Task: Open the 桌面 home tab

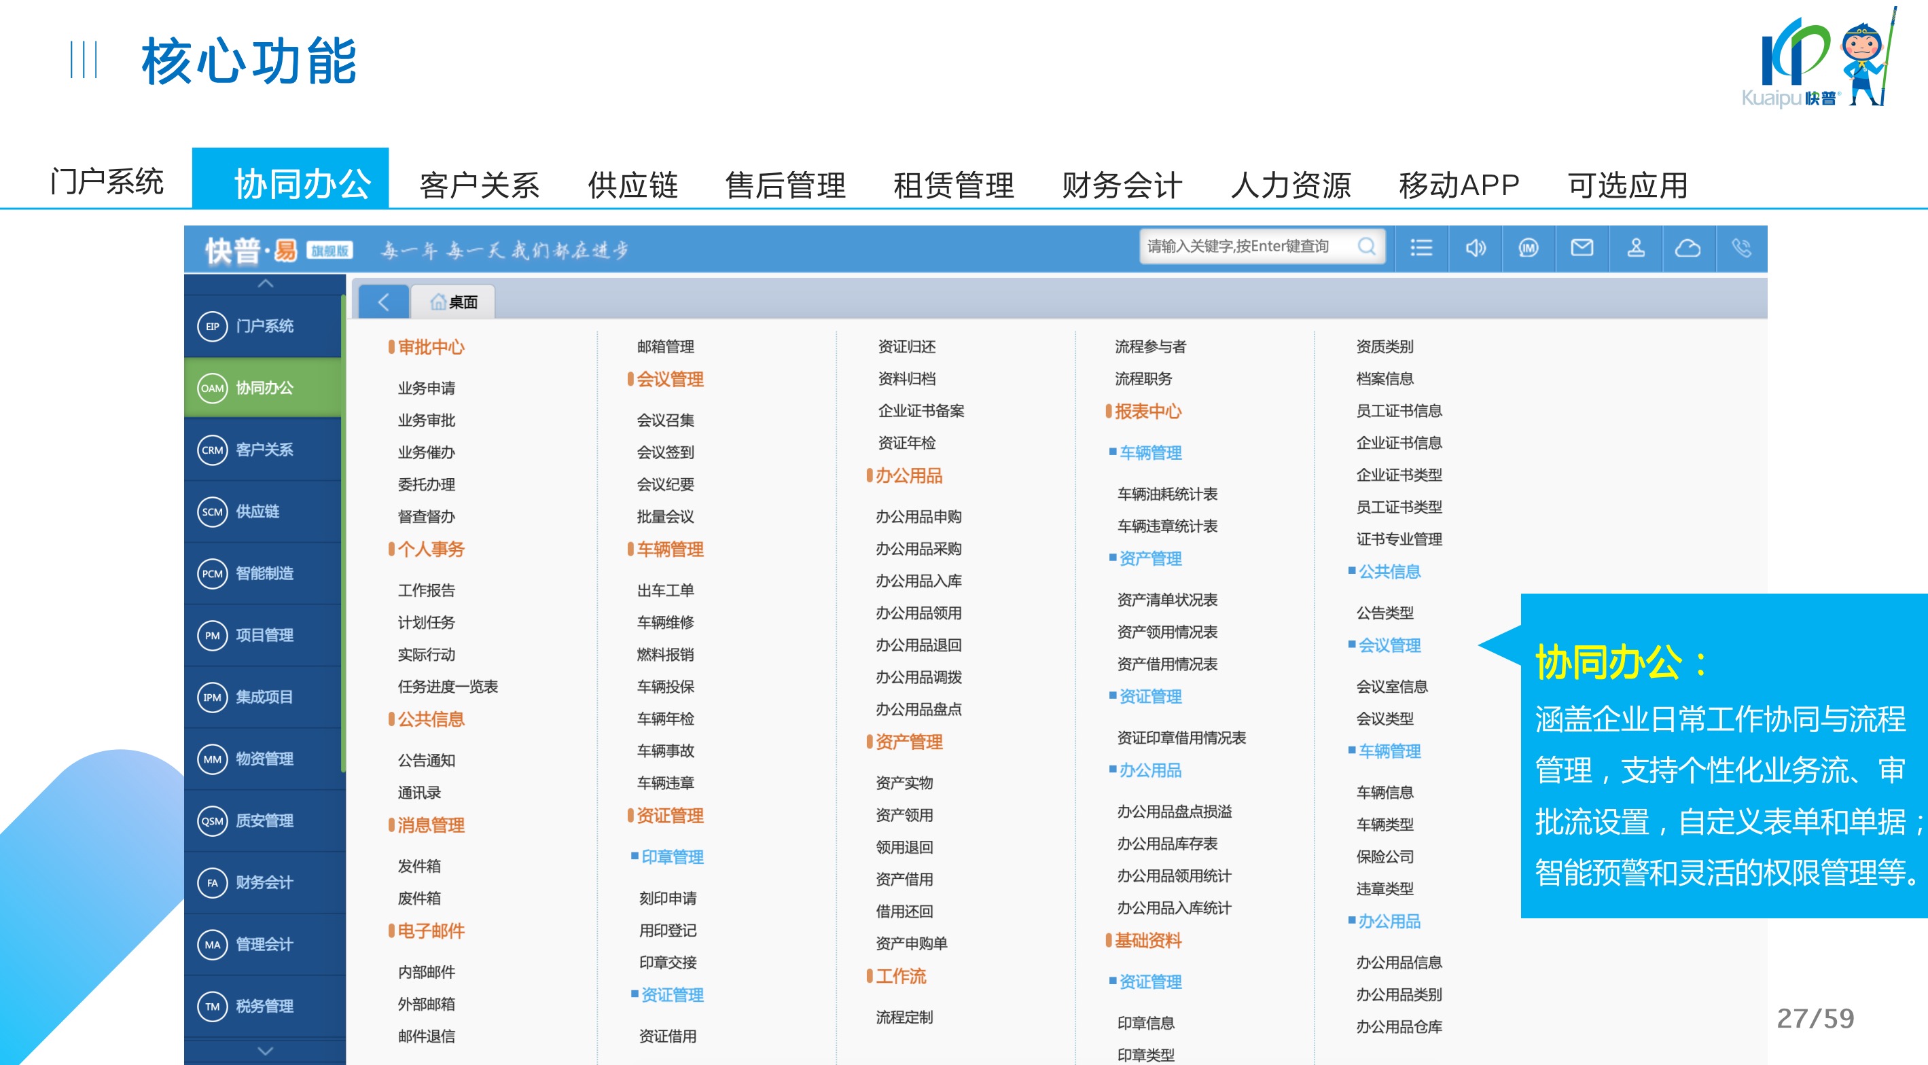Action: click(454, 302)
